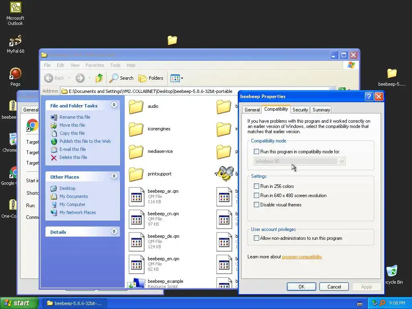Select the beebeep_cn.qm file
The width and height of the screenshot is (412, 309).
tap(154, 219)
